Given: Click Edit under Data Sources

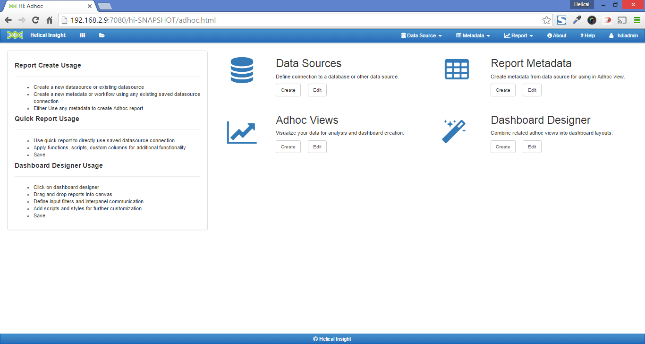Looking at the screenshot, I should [317, 90].
